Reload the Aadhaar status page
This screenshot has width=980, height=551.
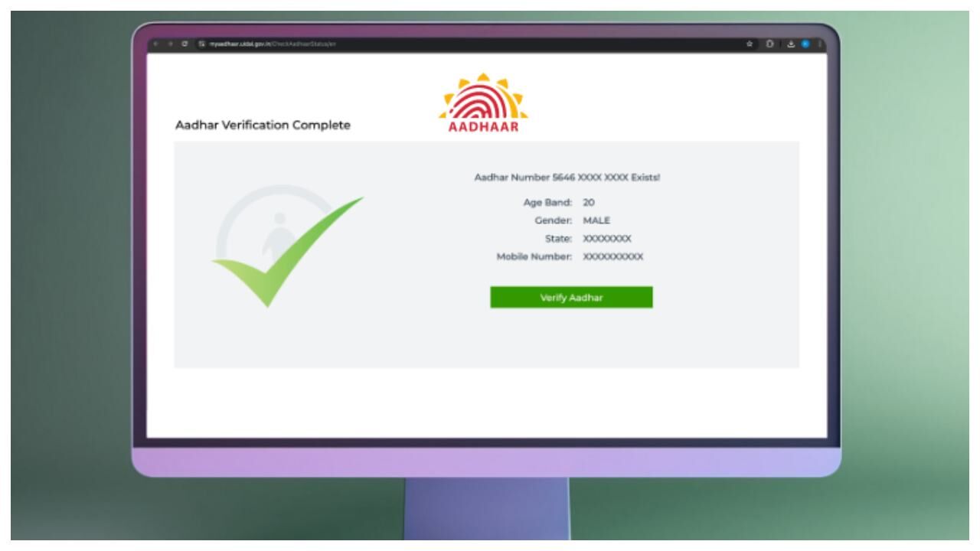coord(185,44)
